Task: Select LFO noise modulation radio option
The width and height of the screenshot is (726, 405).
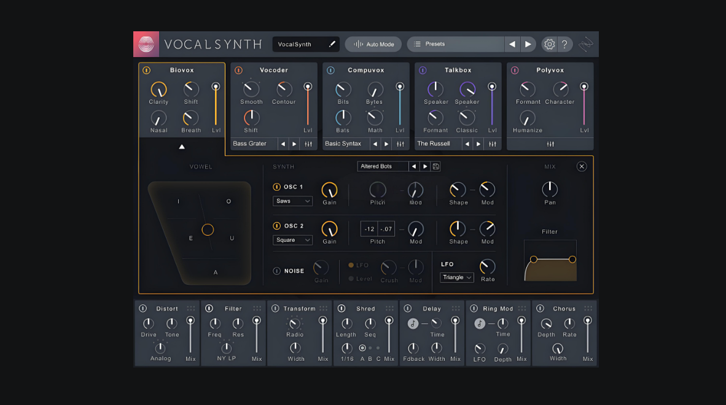Action: 351,265
